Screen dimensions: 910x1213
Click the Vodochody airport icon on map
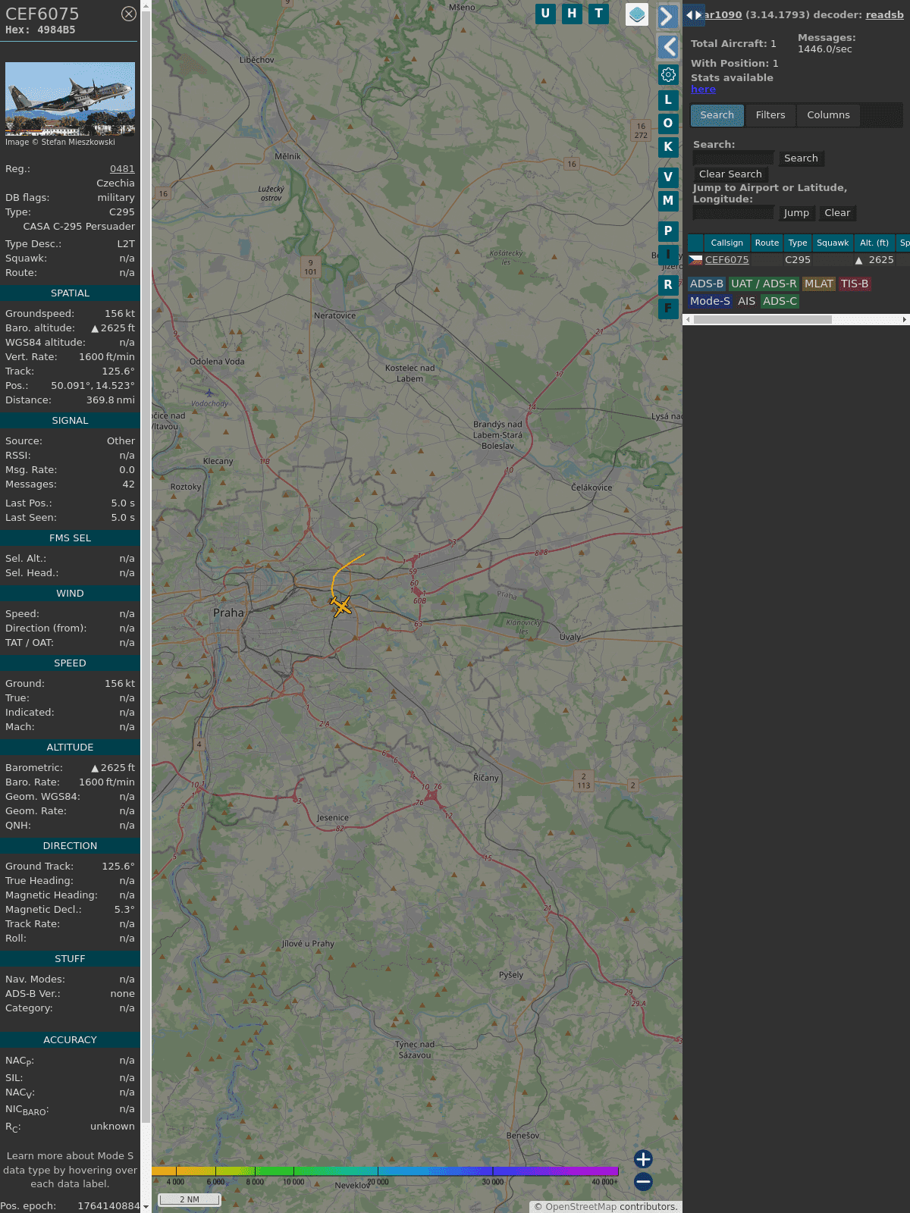209,393
